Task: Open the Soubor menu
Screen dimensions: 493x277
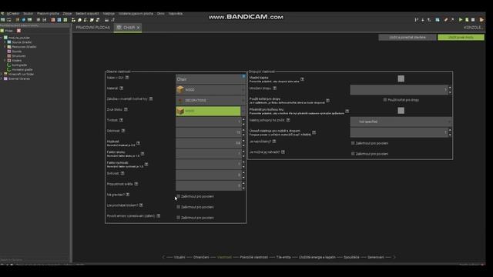Action: (28, 14)
